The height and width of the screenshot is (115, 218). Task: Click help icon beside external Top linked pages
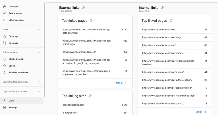pos(91,20)
